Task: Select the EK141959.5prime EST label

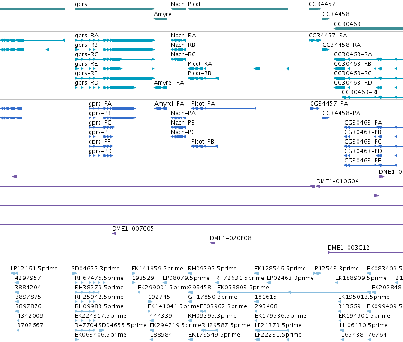Action: coord(157,269)
